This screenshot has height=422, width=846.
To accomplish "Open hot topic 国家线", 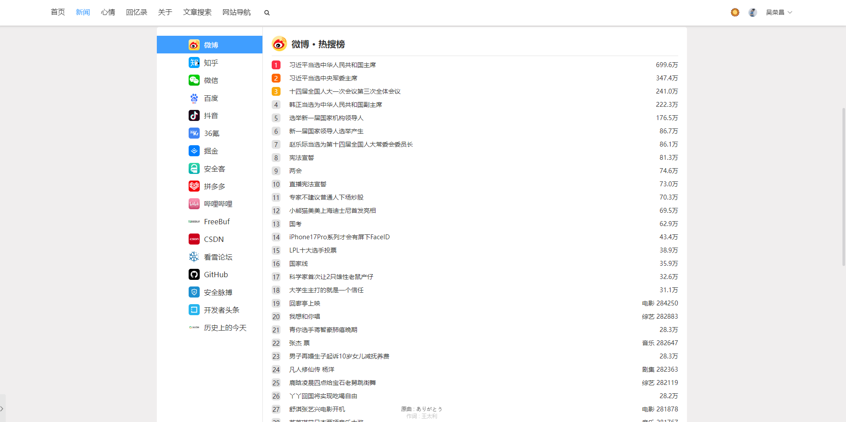I will (299, 264).
